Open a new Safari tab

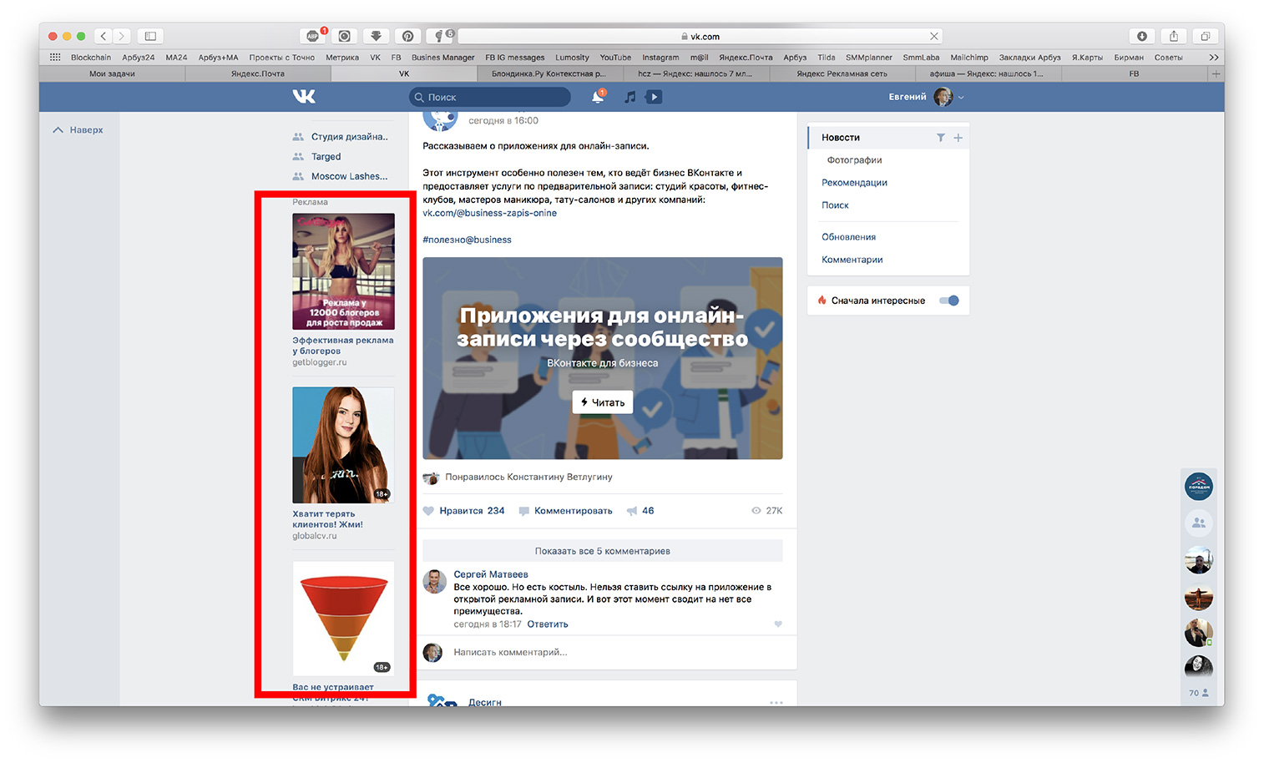coord(1216,73)
